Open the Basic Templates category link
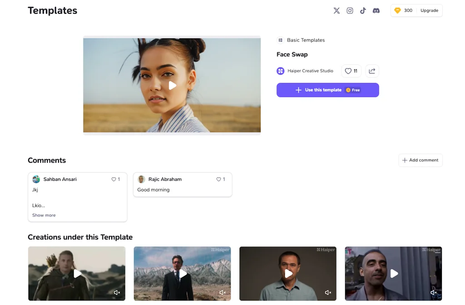 306,40
